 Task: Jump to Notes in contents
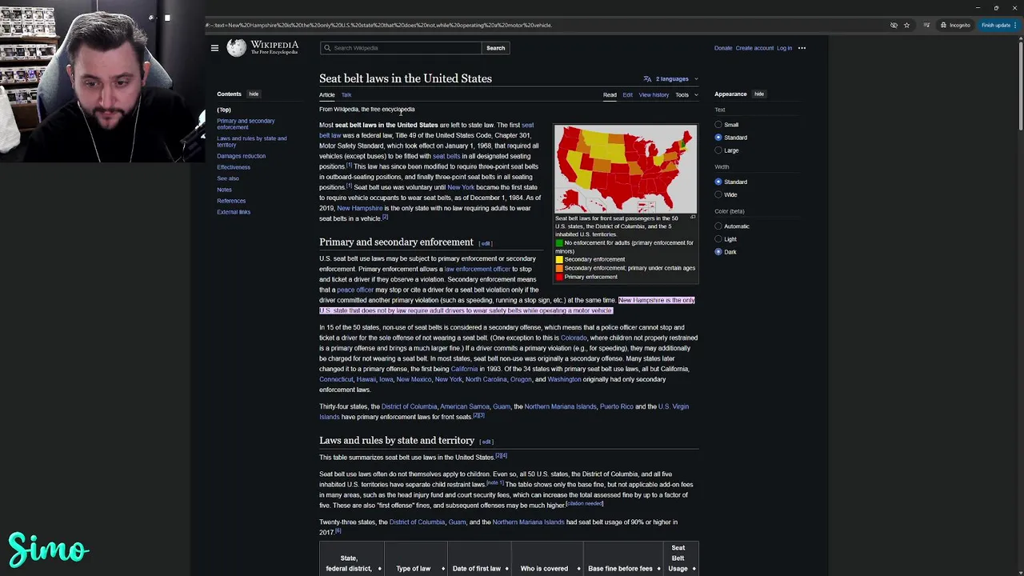coord(224,190)
